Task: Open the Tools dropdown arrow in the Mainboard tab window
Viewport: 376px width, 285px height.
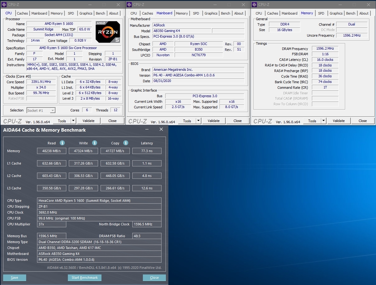Action: pyautogui.click(x=198, y=121)
